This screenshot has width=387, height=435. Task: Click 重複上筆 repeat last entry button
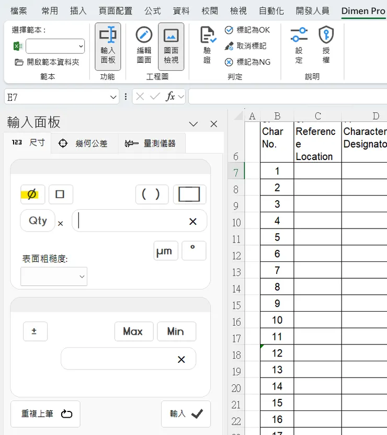click(x=45, y=414)
